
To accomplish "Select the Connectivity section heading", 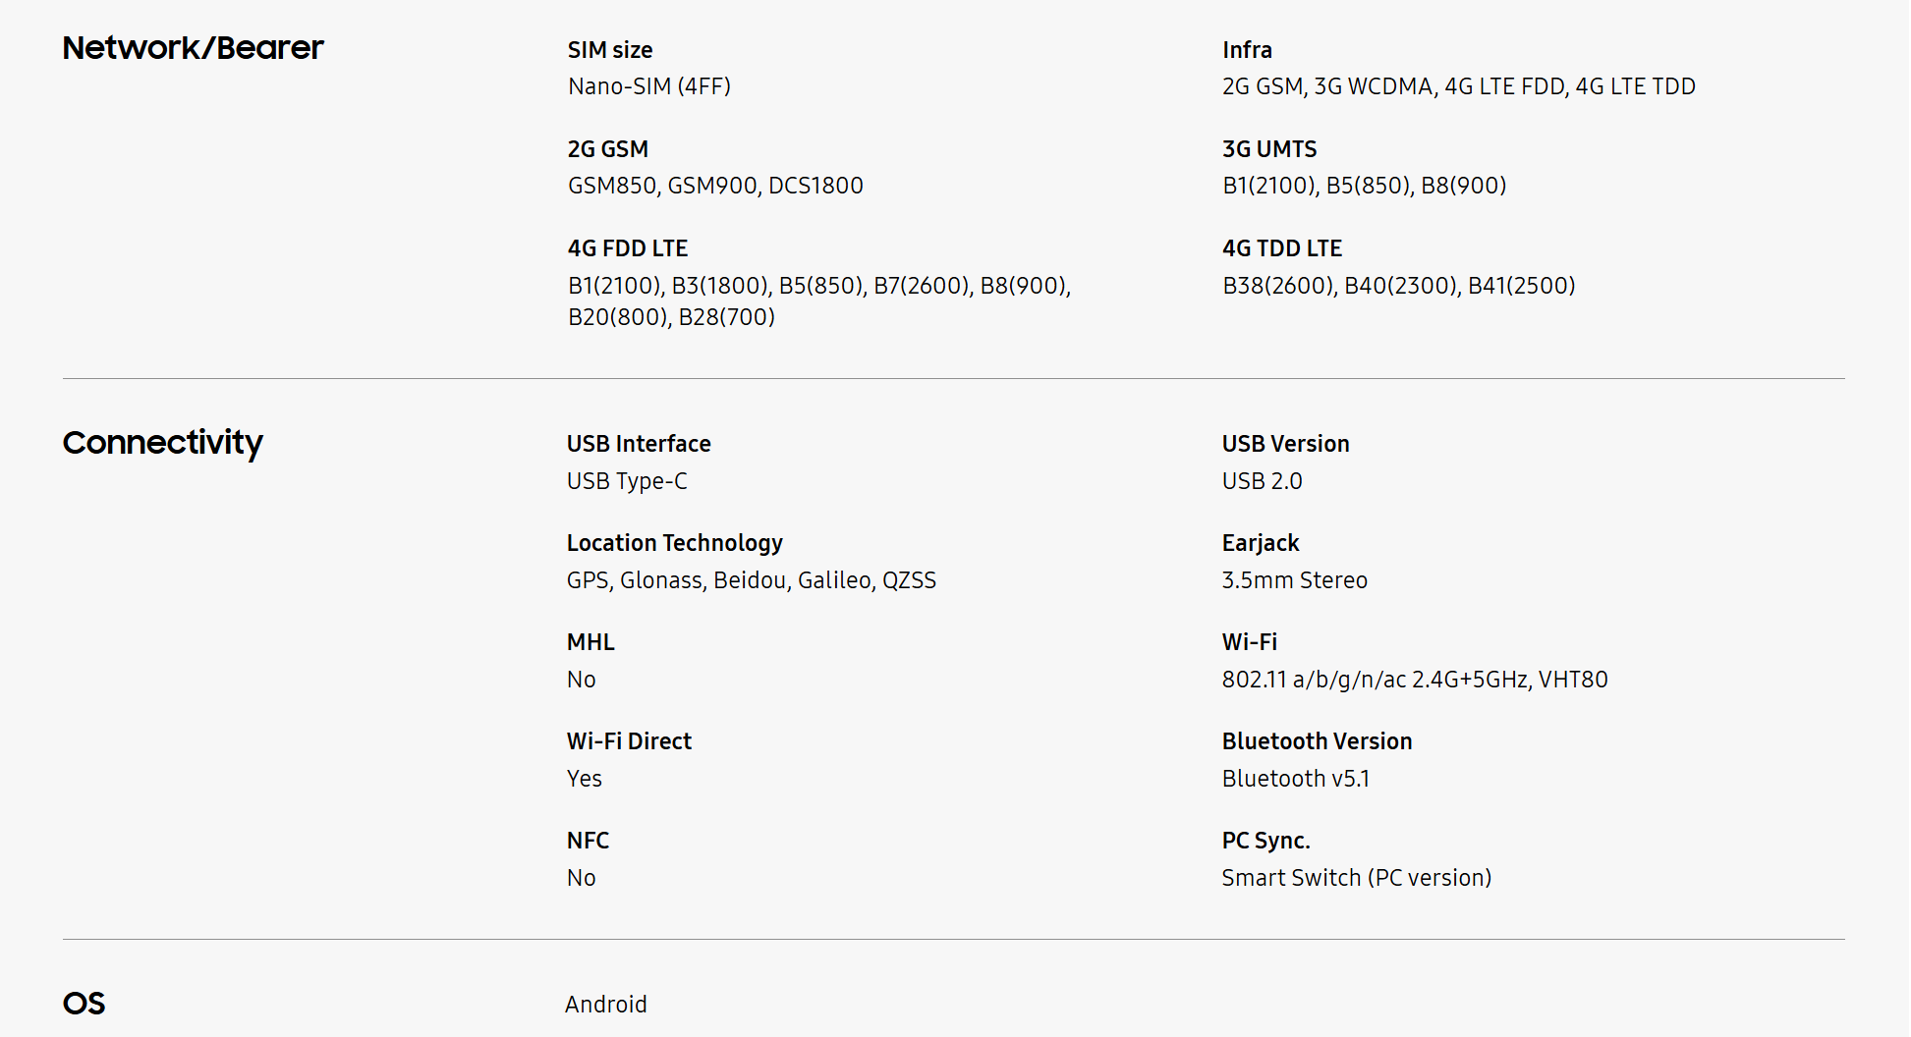I will click(163, 443).
